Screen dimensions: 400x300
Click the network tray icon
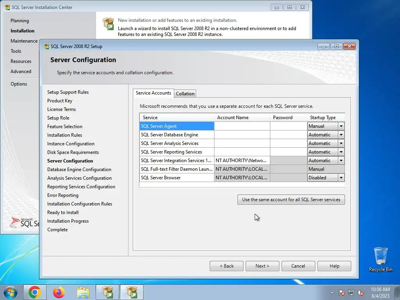351,293
